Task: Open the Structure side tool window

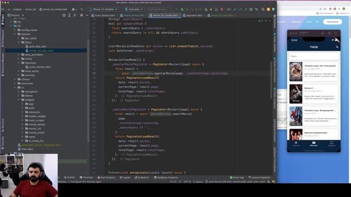Action: pos(2,125)
